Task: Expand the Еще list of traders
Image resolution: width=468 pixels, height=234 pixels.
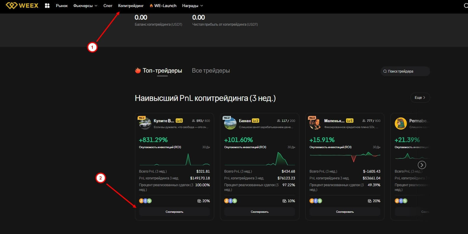Action: [420, 98]
